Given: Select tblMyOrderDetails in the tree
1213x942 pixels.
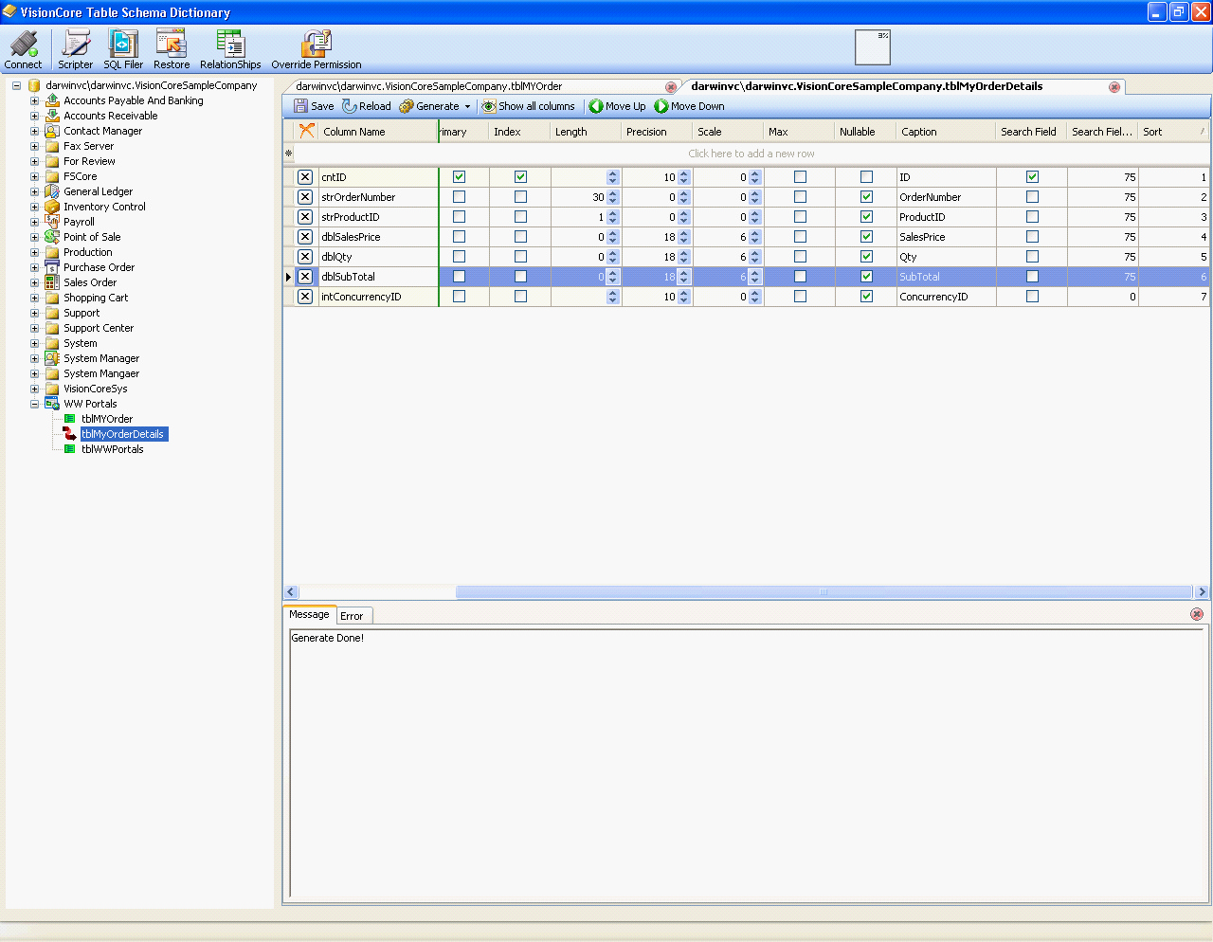Looking at the screenshot, I should click(x=122, y=434).
